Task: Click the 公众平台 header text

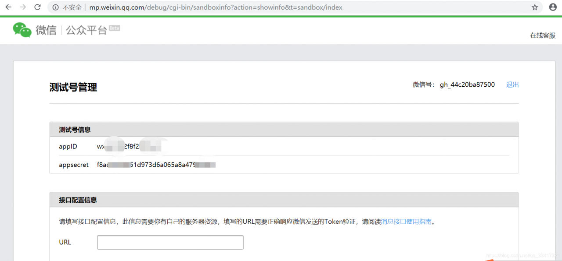Action: pyautogui.click(x=86, y=30)
